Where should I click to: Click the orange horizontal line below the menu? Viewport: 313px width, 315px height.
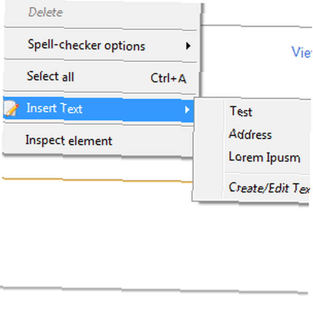point(97,180)
